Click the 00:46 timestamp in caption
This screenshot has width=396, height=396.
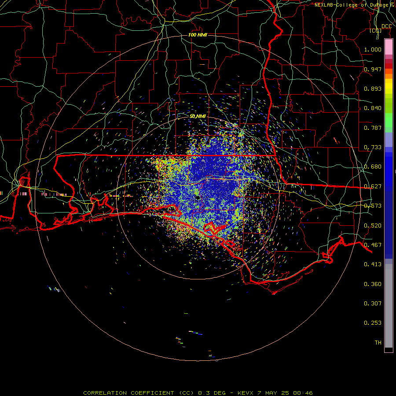point(303,393)
